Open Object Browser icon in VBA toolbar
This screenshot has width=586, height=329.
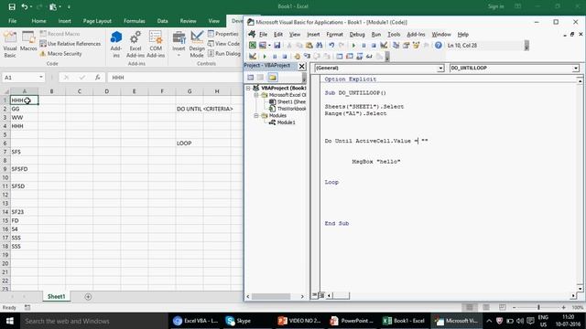click(416, 45)
